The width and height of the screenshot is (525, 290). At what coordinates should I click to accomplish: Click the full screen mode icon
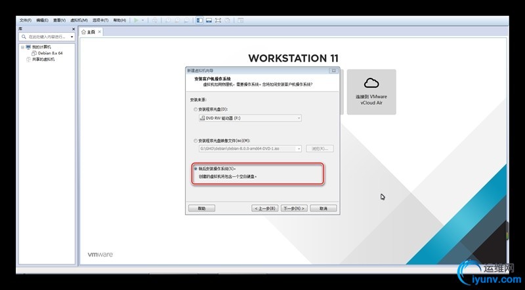[x=218, y=20]
